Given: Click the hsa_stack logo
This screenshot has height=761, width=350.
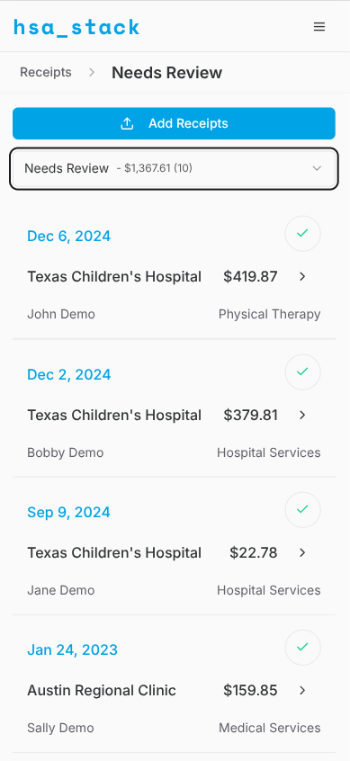Looking at the screenshot, I should click(x=76, y=27).
